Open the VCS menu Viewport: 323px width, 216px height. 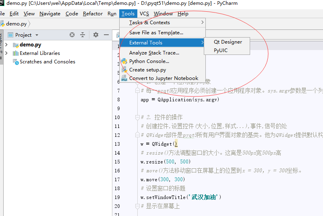144,14
